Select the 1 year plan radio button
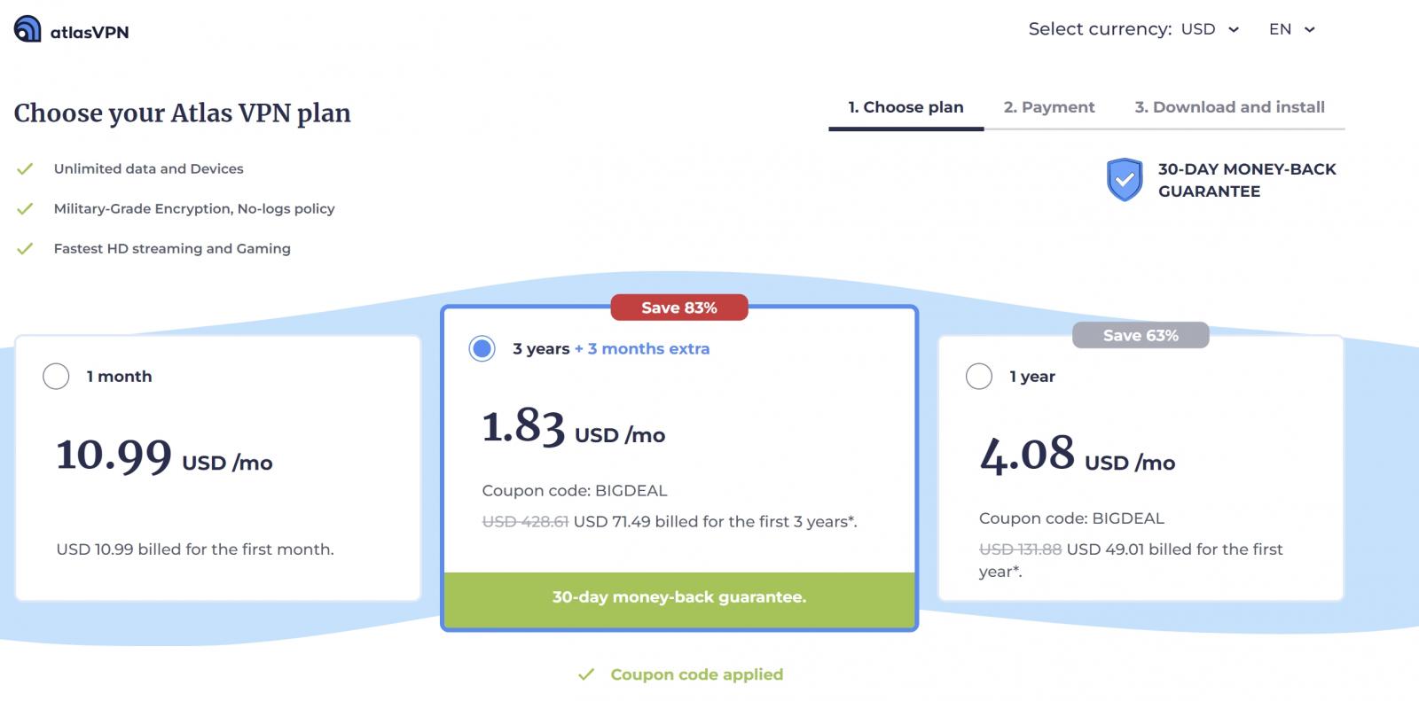1419x701 pixels. pyautogui.click(x=979, y=376)
